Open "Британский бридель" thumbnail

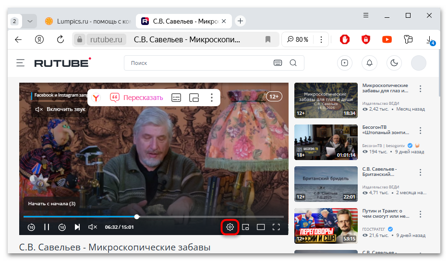pyautogui.click(x=326, y=184)
